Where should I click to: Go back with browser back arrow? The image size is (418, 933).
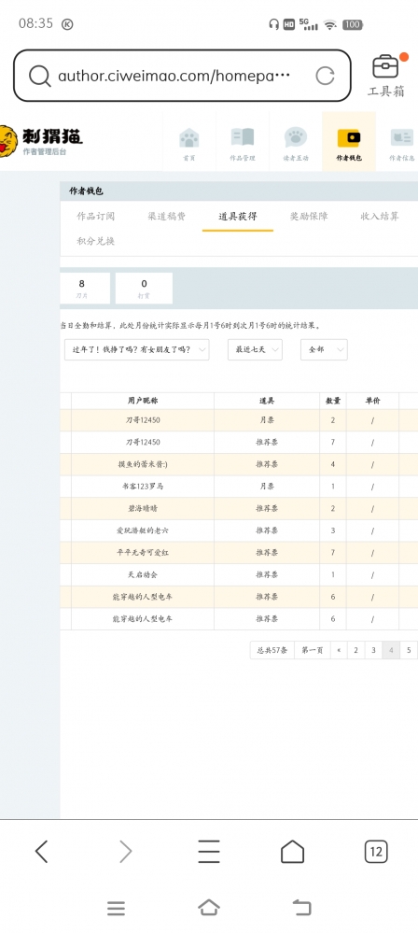(x=41, y=852)
